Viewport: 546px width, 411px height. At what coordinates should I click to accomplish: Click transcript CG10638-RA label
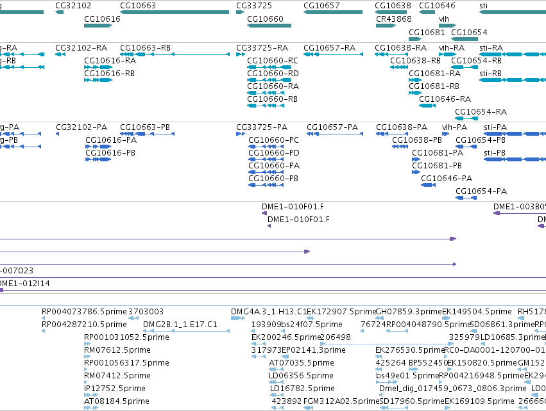(x=401, y=47)
